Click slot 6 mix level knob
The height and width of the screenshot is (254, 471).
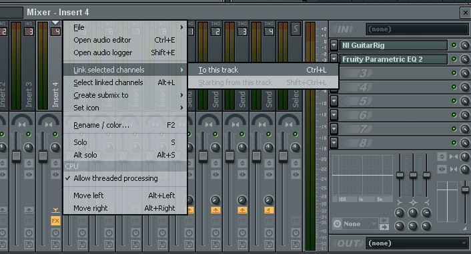[x=465, y=115]
